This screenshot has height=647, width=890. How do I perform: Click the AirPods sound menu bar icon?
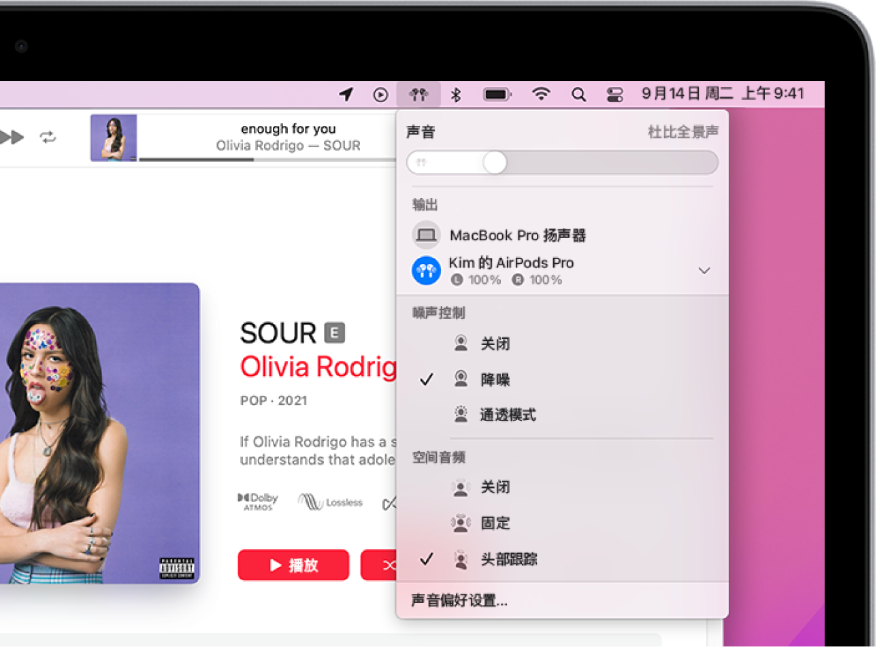click(x=419, y=93)
